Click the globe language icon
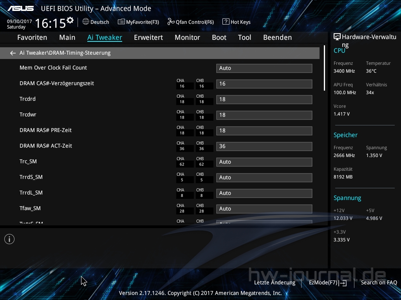The height and width of the screenshot is (300, 401). click(x=86, y=22)
